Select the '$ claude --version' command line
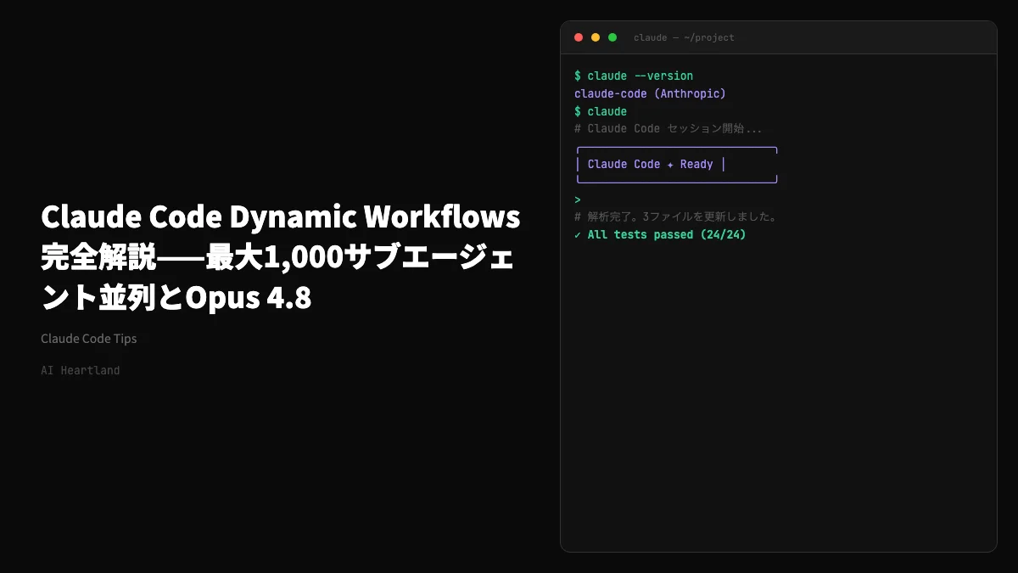This screenshot has width=1018, height=573. (634, 76)
